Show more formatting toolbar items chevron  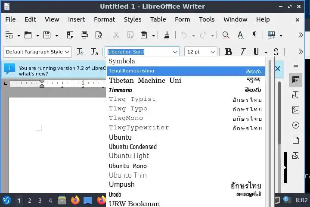coord(301,52)
